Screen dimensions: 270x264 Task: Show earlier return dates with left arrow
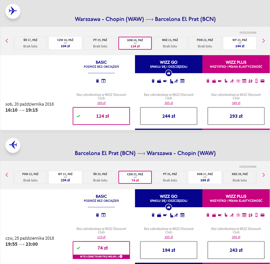pos(7,175)
